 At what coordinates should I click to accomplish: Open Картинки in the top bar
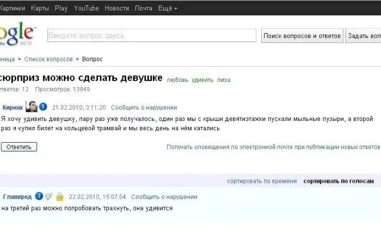point(13,8)
